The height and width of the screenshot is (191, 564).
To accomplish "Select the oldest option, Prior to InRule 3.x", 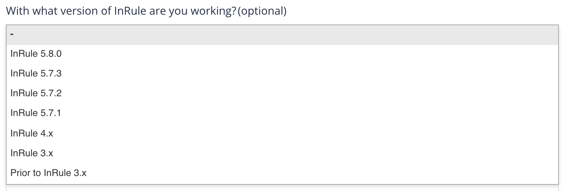I will 48,172.
